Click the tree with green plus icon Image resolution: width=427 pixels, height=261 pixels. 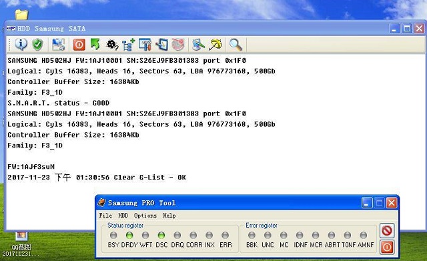[x=128, y=45]
